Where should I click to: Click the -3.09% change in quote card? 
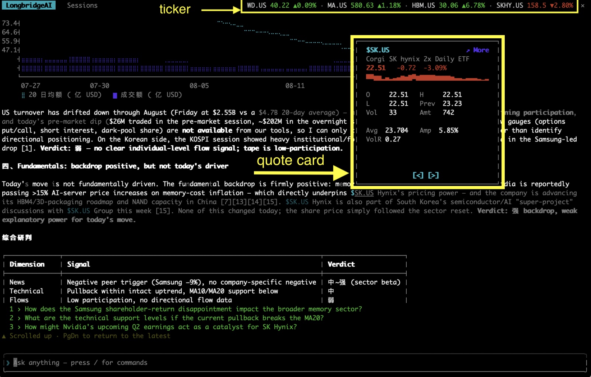pos(435,68)
